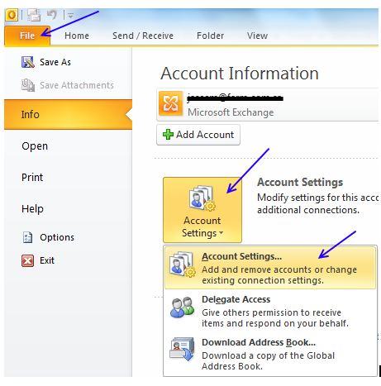Select the Info section in backstage menu
The height and width of the screenshot is (386, 381).
[68, 114]
